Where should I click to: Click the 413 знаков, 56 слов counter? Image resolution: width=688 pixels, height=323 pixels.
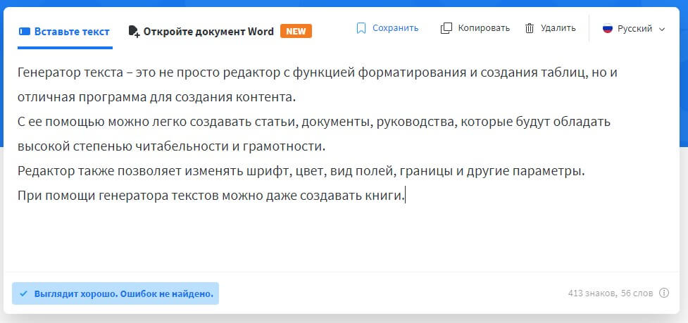click(x=611, y=293)
